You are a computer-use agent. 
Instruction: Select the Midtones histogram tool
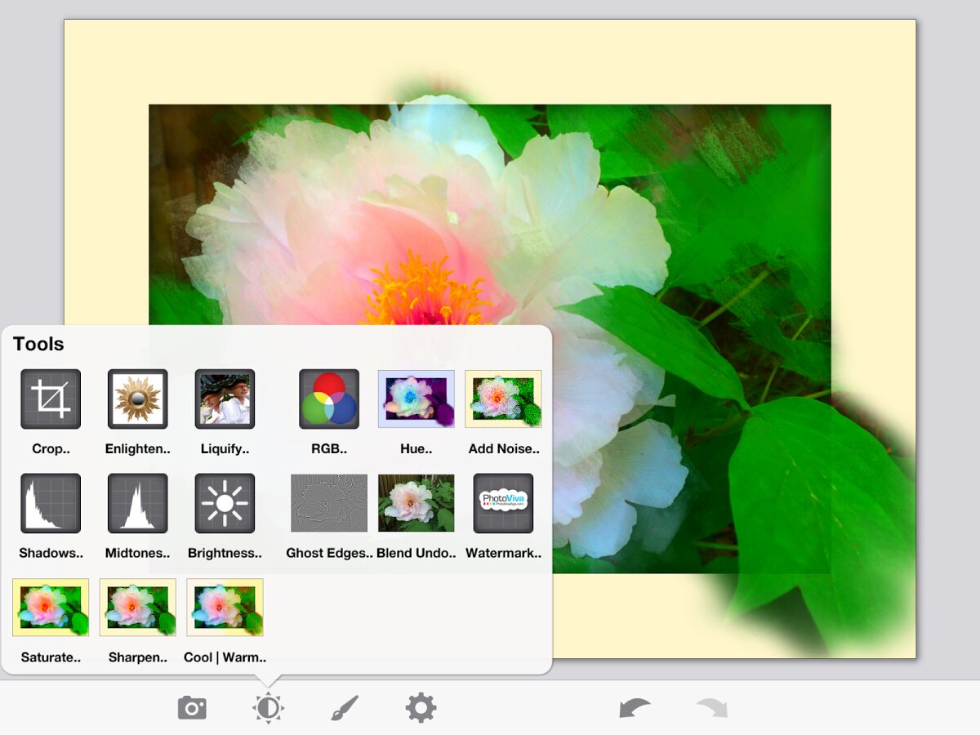tap(138, 504)
